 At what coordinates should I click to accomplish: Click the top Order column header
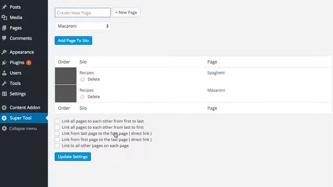tap(64, 62)
